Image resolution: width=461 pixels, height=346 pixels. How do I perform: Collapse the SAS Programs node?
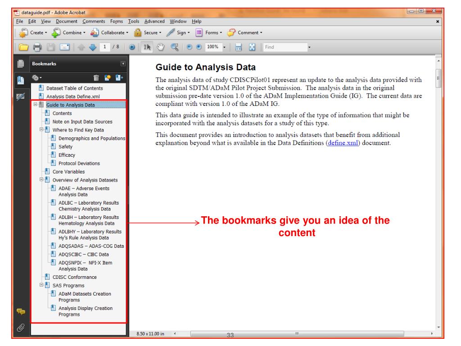pos(41,285)
